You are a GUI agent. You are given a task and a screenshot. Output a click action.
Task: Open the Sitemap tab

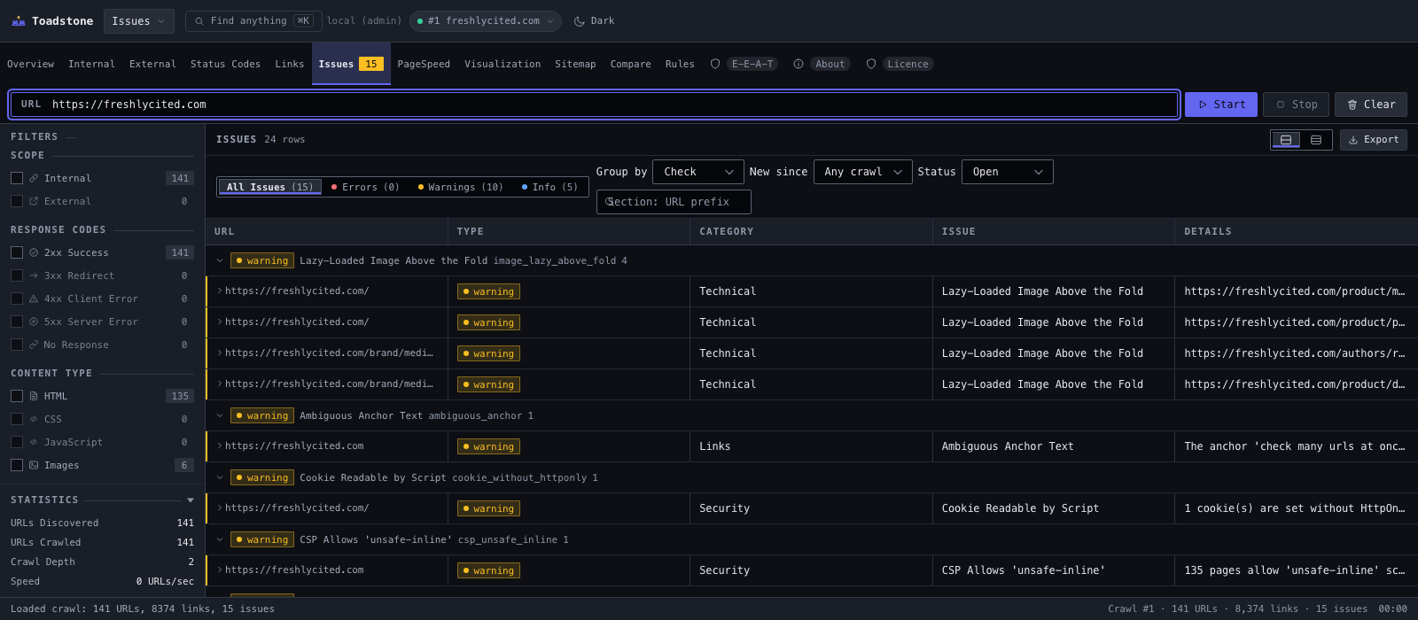tap(575, 64)
